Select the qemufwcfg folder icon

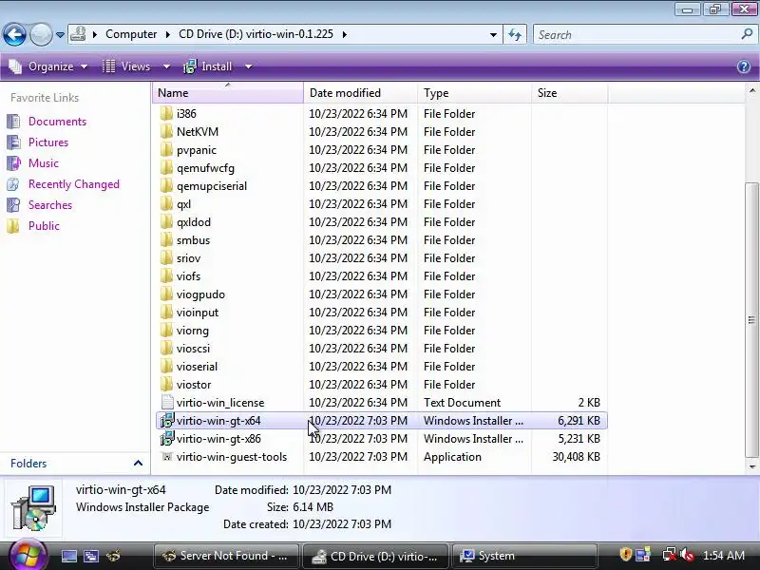[x=166, y=168]
